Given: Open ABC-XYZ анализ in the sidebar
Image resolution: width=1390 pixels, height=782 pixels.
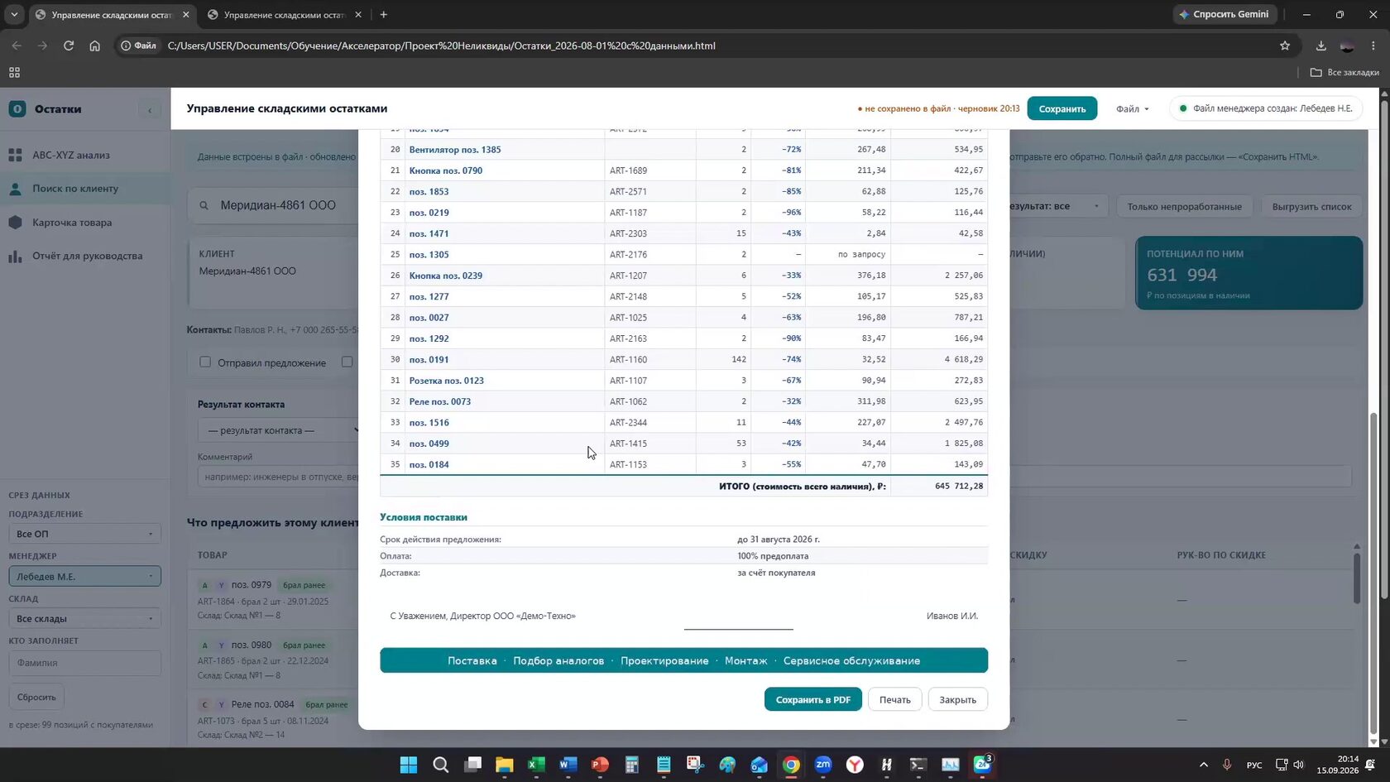Looking at the screenshot, I should point(70,155).
